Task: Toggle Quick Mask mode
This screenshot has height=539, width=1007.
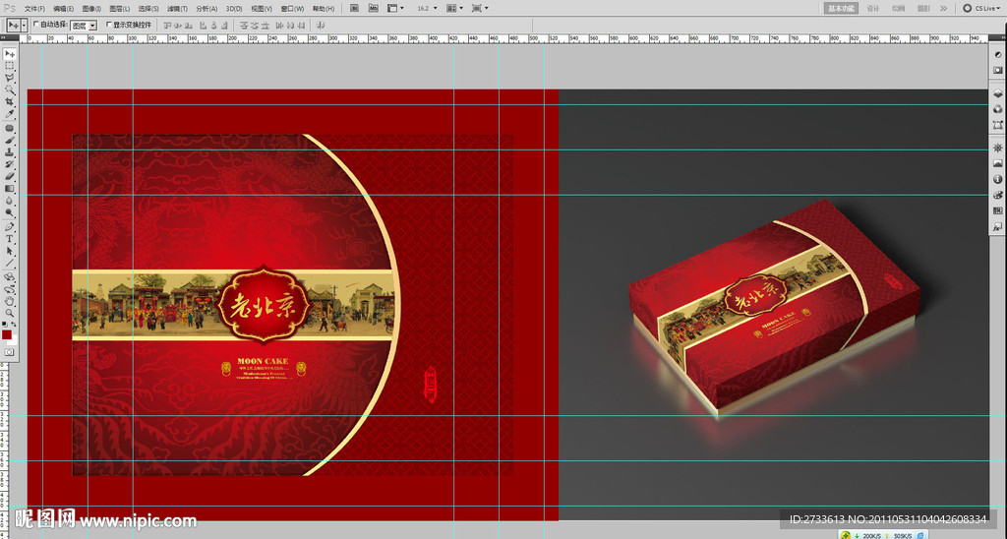Action: click(x=9, y=351)
